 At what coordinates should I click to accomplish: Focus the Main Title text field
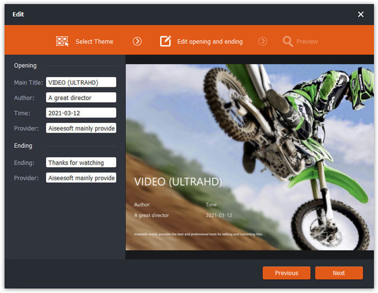(x=81, y=82)
